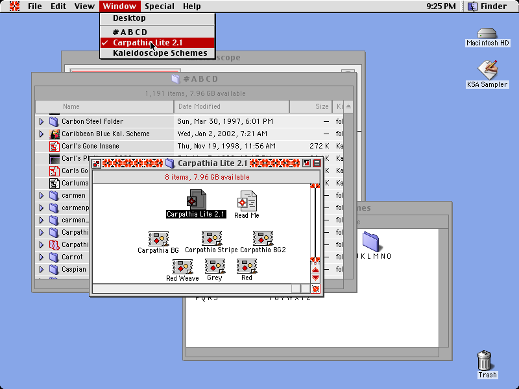Screen dimensions: 519x389
Task: Click the carmen folder icon in list
Action: 54,196
